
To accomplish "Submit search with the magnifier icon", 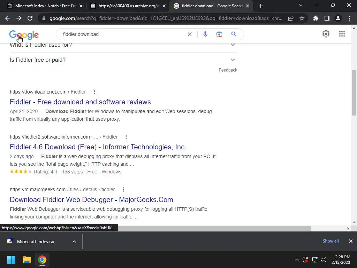I will pyautogui.click(x=234, y=34).
